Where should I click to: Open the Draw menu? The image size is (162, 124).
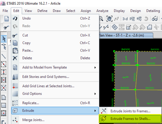[x=57, y=11]
